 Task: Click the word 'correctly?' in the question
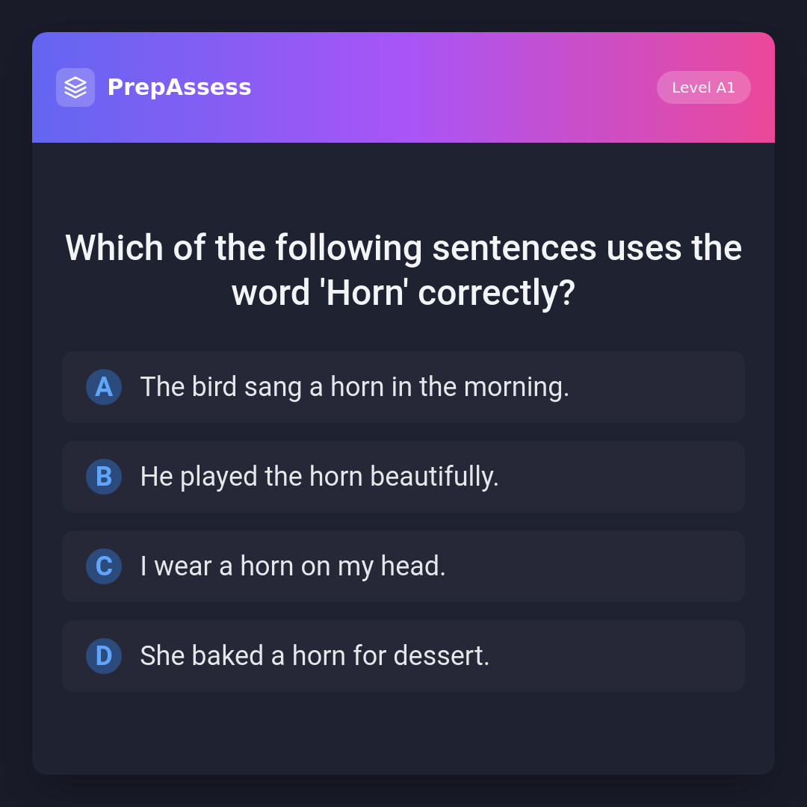point(496,292)
